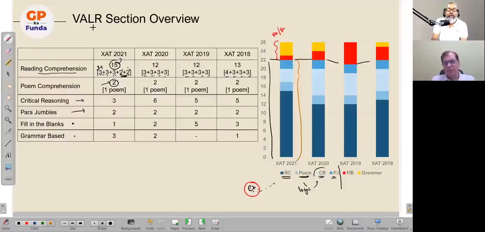The image size is (485, 232).
Task: Open the Stylus palette toggle
Action: pos(6,224)
